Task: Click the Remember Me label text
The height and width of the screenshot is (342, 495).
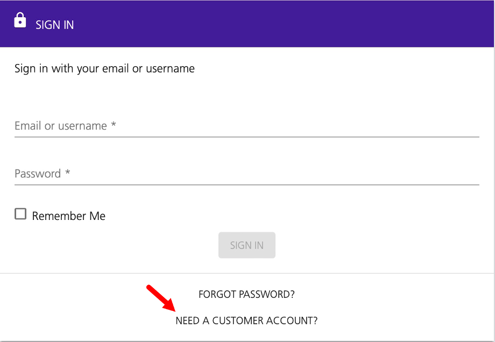Action: (69, 216)
